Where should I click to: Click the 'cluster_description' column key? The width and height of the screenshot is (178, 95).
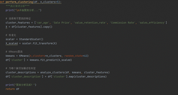(27, 77)
